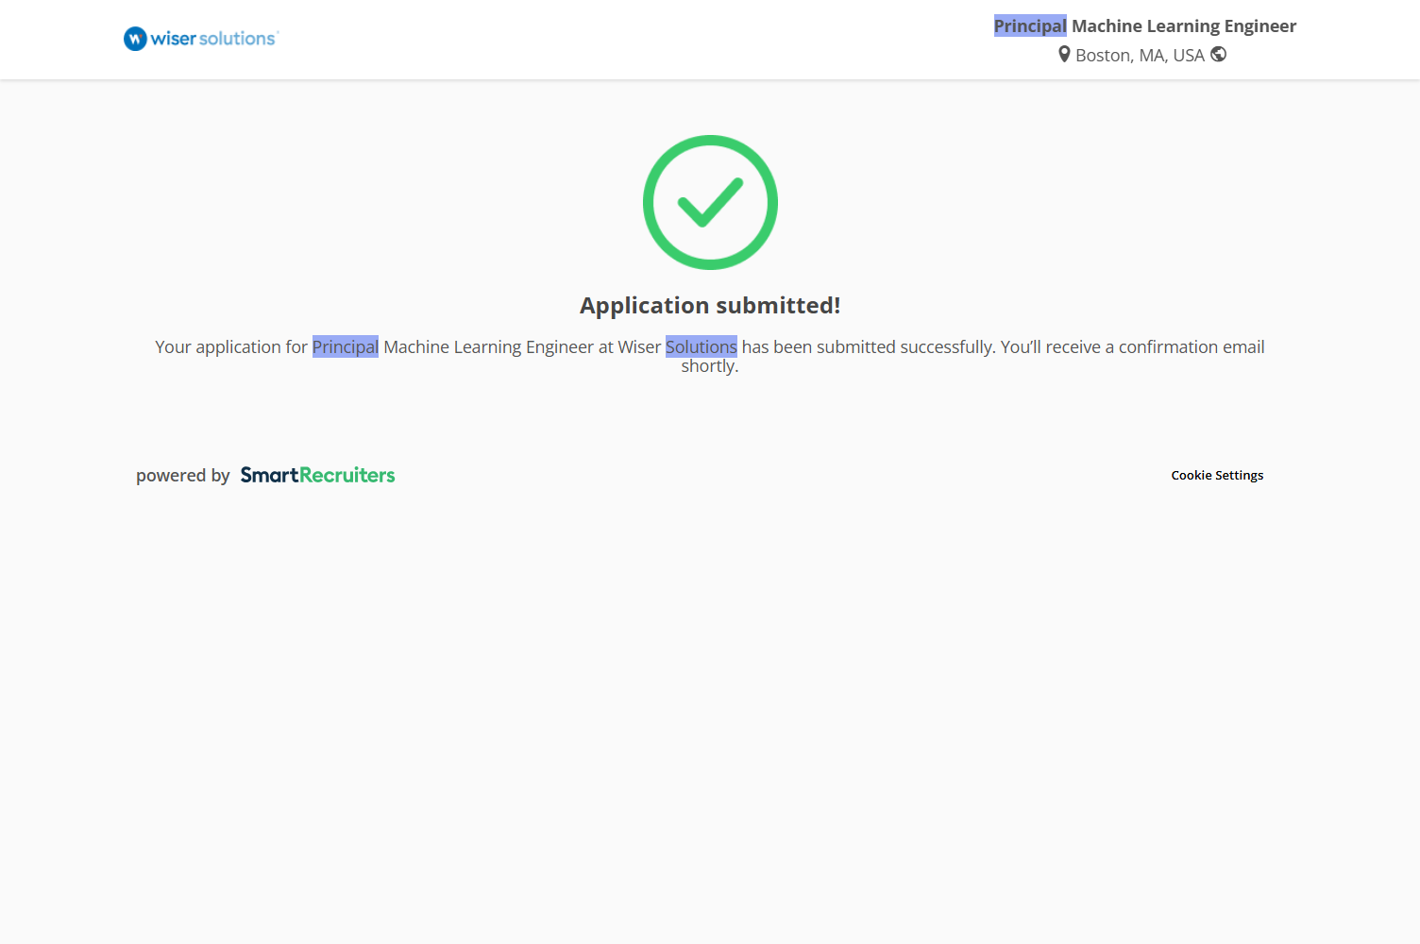Click the Wiser Solutions circular W icon

(135, 39)
